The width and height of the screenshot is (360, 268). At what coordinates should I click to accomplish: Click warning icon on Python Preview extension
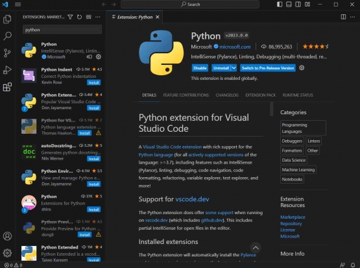point(99,234)
